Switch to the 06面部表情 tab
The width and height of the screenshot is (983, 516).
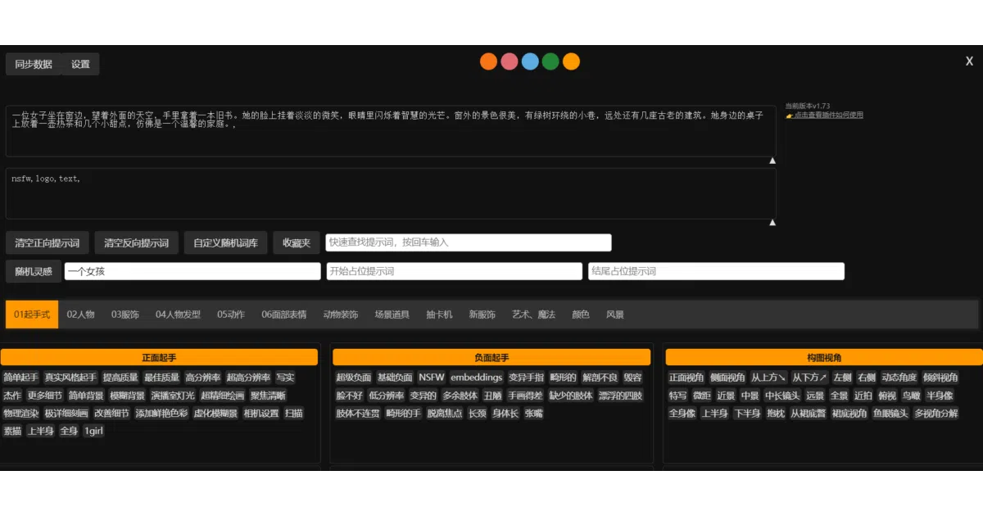[284, 315]
